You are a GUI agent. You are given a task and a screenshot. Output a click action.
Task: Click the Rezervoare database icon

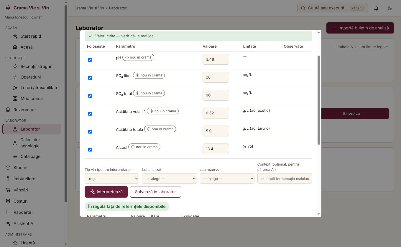coord(8,110)
